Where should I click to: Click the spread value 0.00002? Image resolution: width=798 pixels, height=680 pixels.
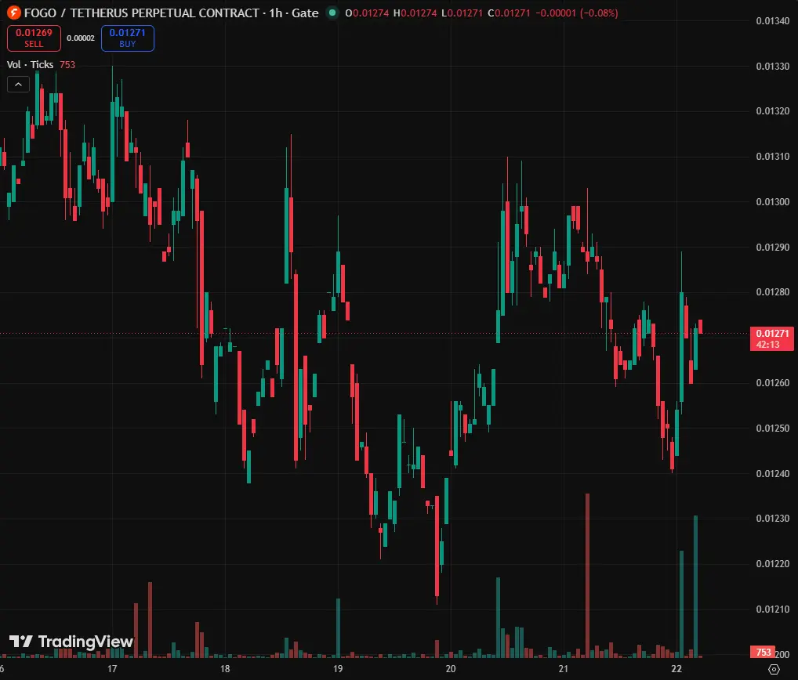tap(81, 38)
